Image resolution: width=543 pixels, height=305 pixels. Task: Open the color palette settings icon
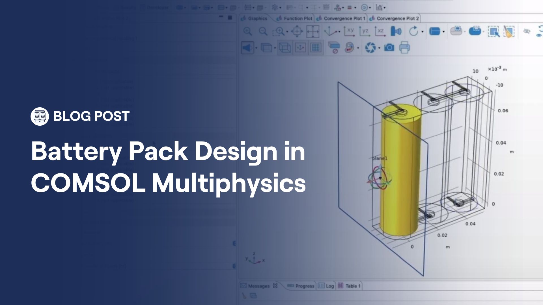[349, 47]
